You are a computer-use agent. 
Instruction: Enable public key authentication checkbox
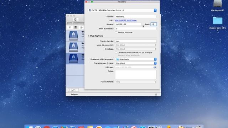[x=116, y=53]
